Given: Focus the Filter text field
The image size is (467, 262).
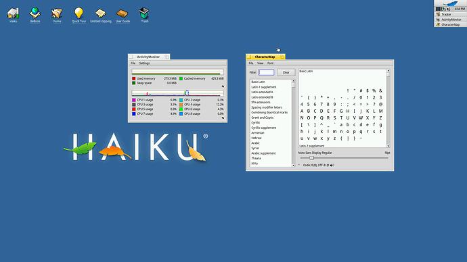Looking at the screenshot, I should coord(266,72).
